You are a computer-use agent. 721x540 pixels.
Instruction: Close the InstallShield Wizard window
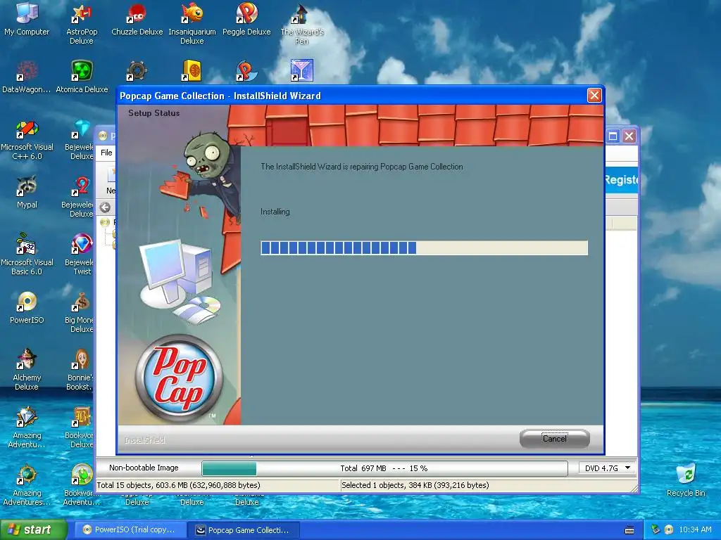(594, 95)
